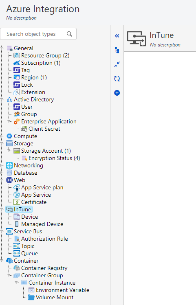Select the Device item under InTune

[30, 217]
